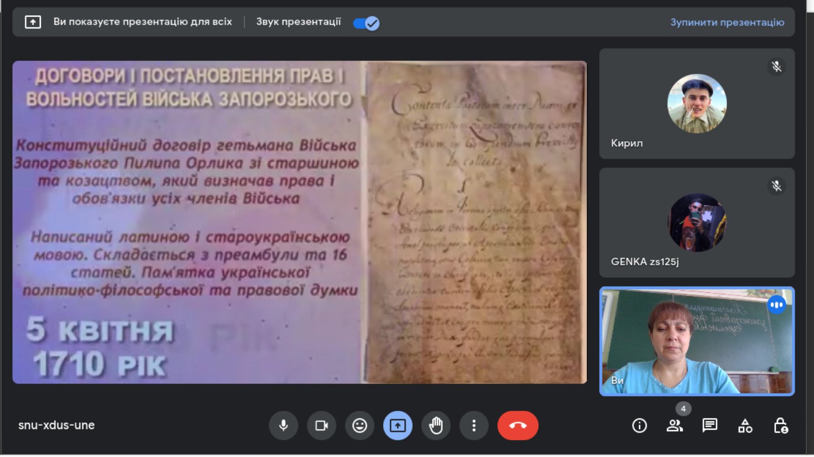Click Зупинити презентацію link
Viewport: 814px width, 457px height.
pyautogui.click(x=727, y=22)
